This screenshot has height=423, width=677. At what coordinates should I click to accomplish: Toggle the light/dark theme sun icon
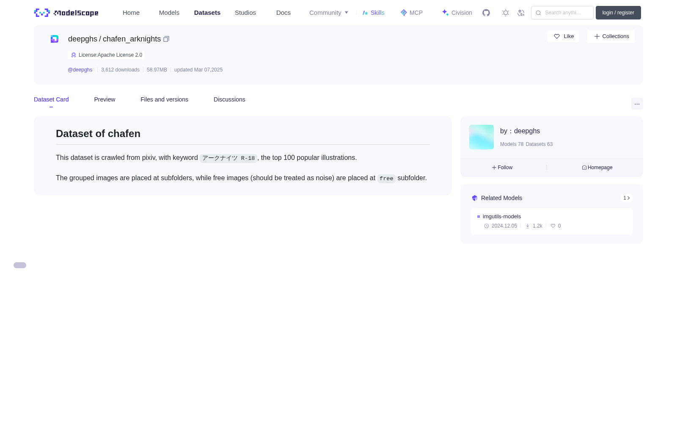coord(506,13)
